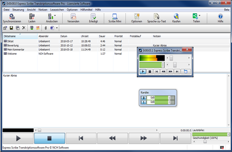Click the large go-to-end button
The height and width of the screenshot is (152, 232).
[x=176, y=138]
